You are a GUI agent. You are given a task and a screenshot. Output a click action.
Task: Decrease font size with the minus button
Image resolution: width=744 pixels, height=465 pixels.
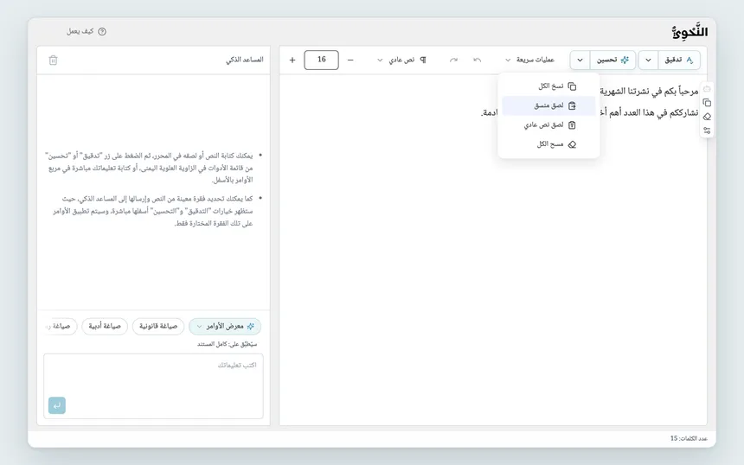(350, 60)
